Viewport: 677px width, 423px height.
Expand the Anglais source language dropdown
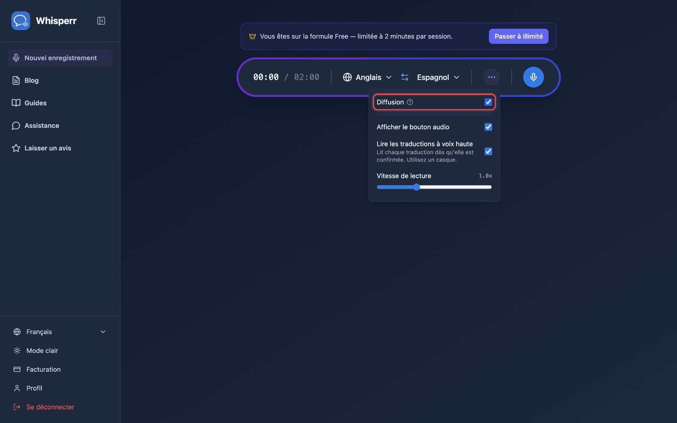pyautogui.click(x=367, y=77)
